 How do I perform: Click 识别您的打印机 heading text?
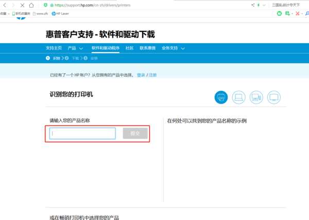(x=71, y=94)
